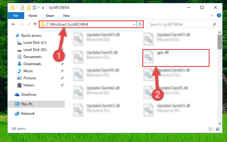
Task: Switch to the View tab
Action: point(66,16)
